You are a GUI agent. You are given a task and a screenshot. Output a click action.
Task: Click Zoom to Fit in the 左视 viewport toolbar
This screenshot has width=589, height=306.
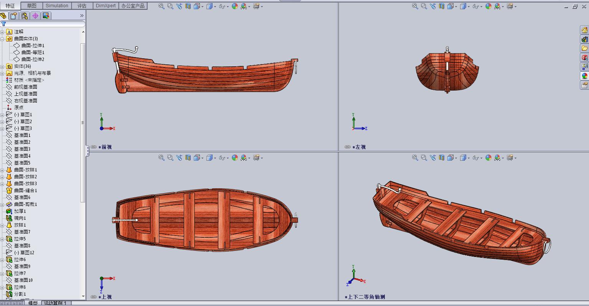click(415, 6)
